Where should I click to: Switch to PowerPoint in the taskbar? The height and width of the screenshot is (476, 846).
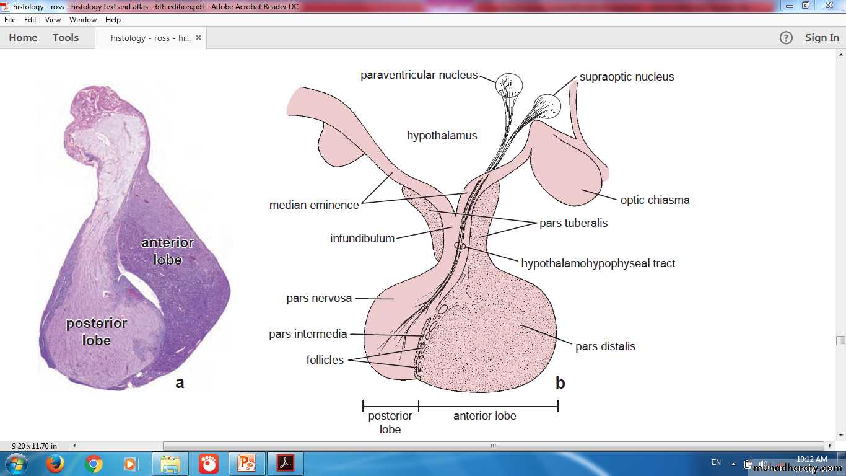(246, 463)
